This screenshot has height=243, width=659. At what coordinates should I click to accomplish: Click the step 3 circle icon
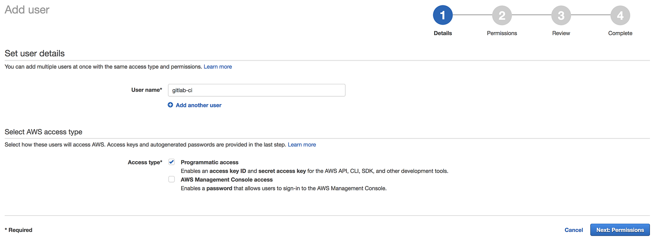[x=561, y=16]
